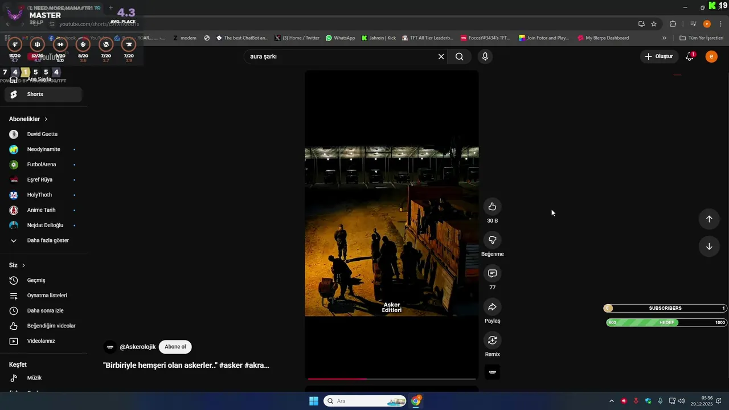Open the comments showing 77
This screenshot has width=729, height=410.
492,273
